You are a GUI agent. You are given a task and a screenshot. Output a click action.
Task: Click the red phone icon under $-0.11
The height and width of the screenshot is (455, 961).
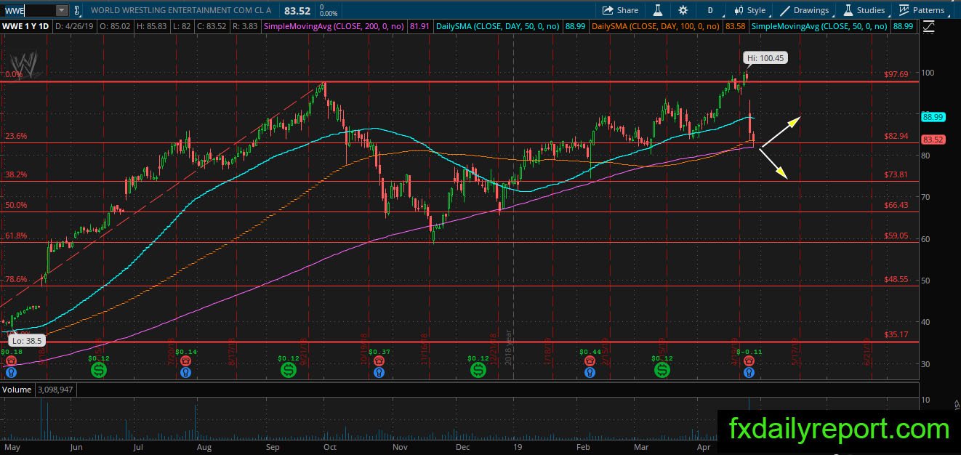pos(748,361)
